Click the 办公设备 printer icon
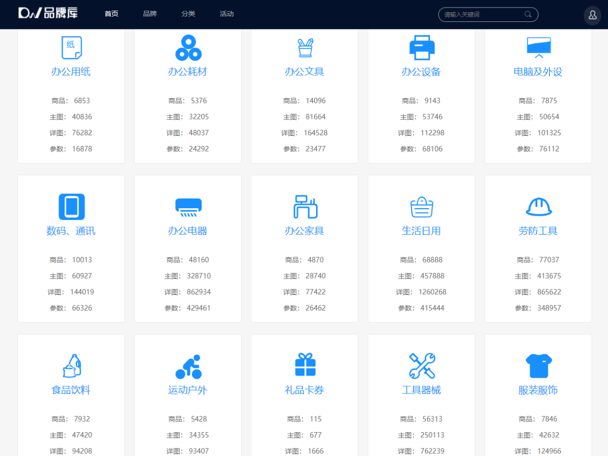This screenshot has height=456, width=608. (422, 48)
